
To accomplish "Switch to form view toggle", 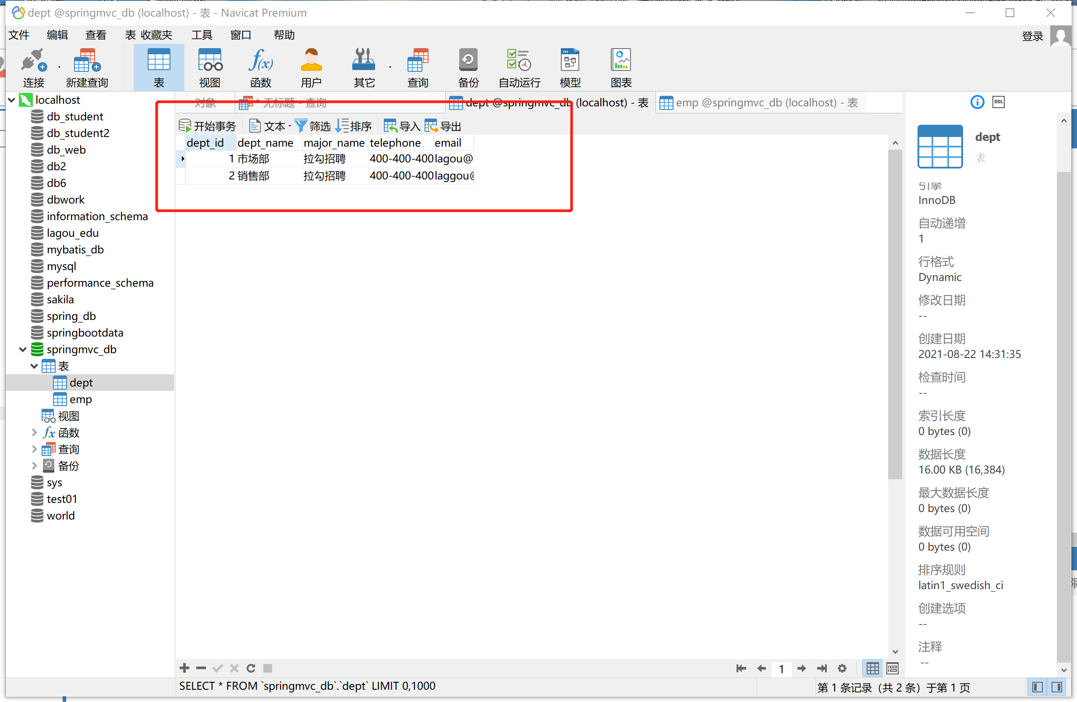I will [x=893, y=668].
